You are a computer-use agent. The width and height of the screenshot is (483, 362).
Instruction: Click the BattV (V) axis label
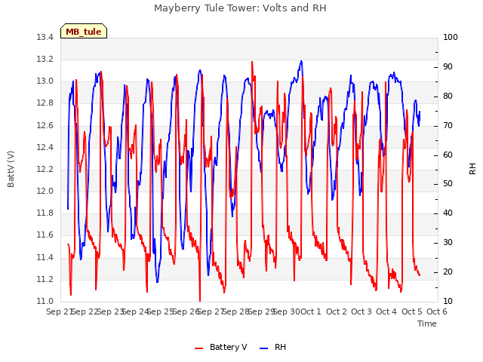pyautogui.click(x=11, y=169)
